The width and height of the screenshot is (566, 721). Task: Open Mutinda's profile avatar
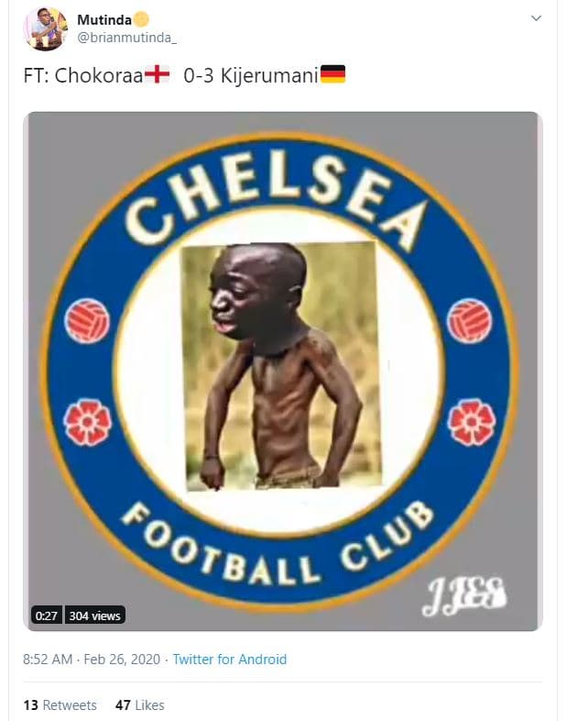[x=46, y=28]
